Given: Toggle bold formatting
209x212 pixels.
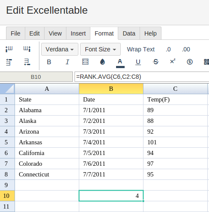Looking at the screenshot, I should (49, 62).
